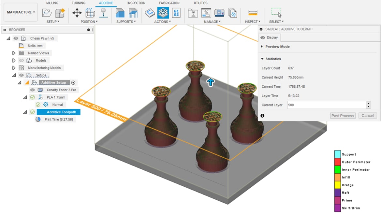Open the Simulate Additive Toolpath tool under Actions
The image size is (381, 215).
[x=163, y=13]
